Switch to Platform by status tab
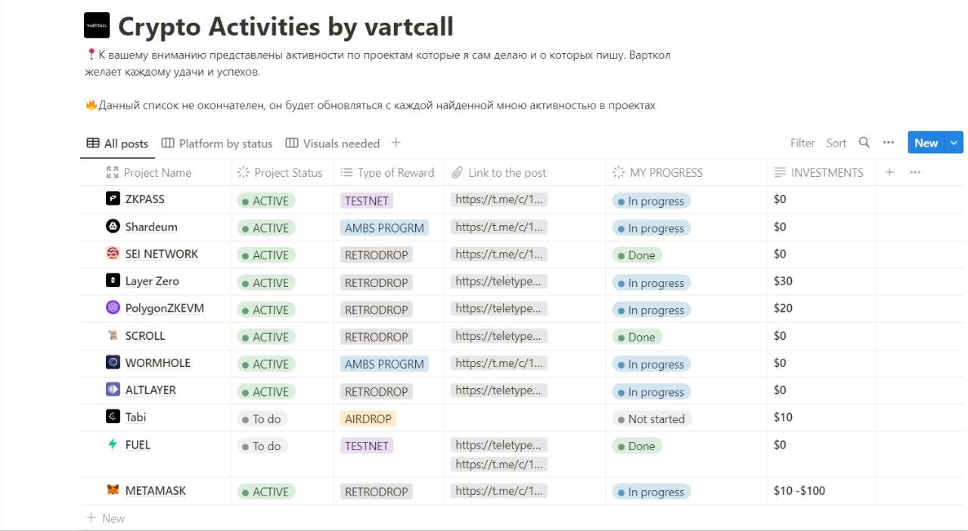 coord(217,144)
